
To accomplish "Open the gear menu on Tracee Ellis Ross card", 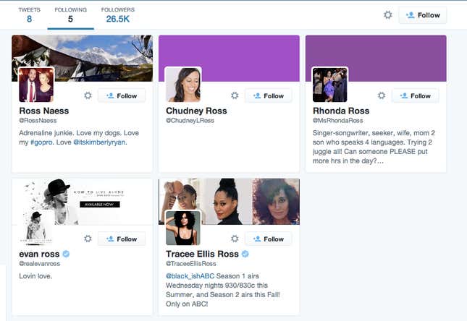I will click(x=235, y=239).
